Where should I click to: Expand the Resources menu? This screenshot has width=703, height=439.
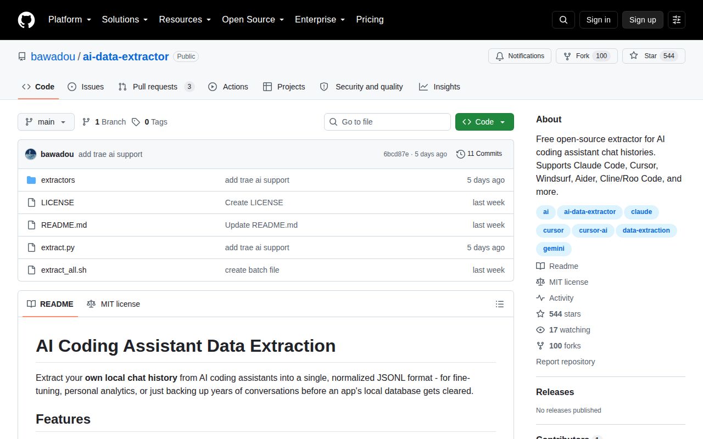185,20
